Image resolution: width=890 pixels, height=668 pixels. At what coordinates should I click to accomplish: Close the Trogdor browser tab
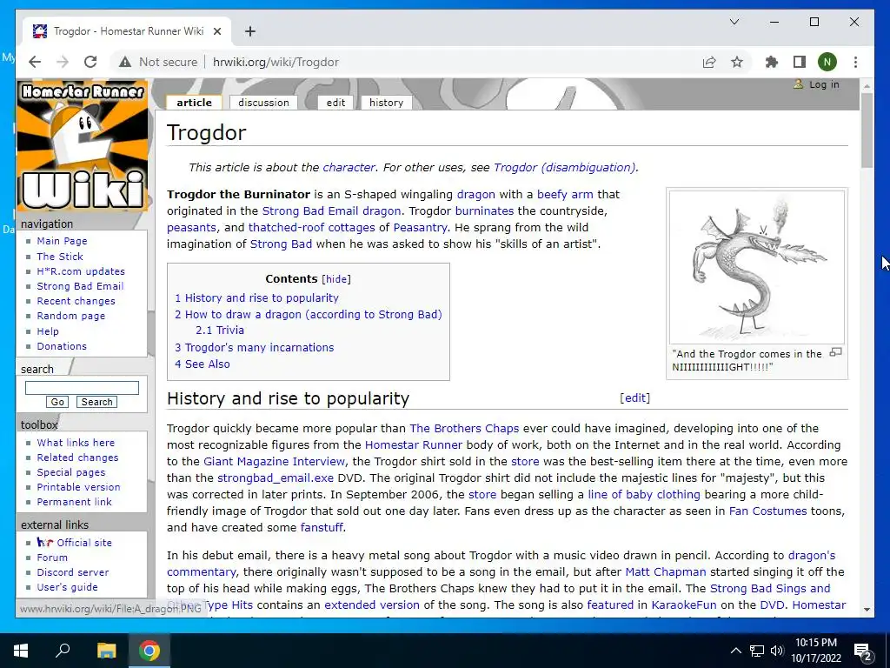coord(216,31)
